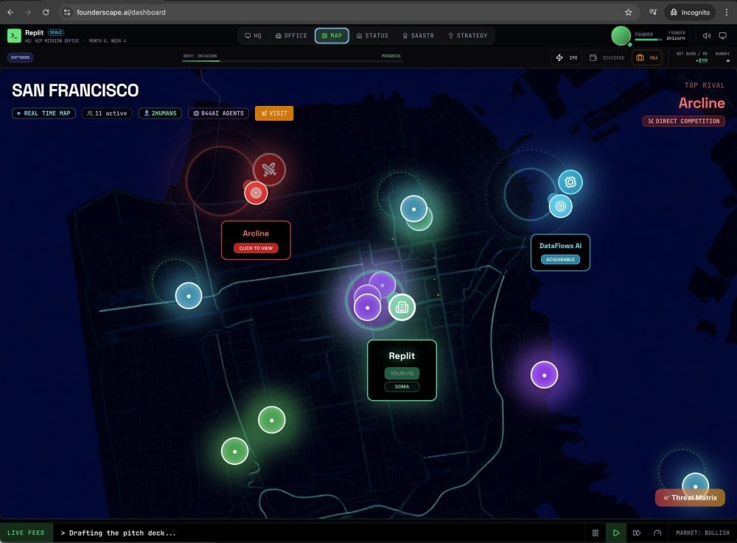Click the green founder avatar circle

pos(621,35)
